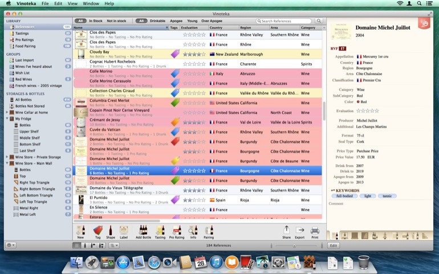Select the third detail panel bottom tab icon
The image size is (439, 274).
pos(355,236)
